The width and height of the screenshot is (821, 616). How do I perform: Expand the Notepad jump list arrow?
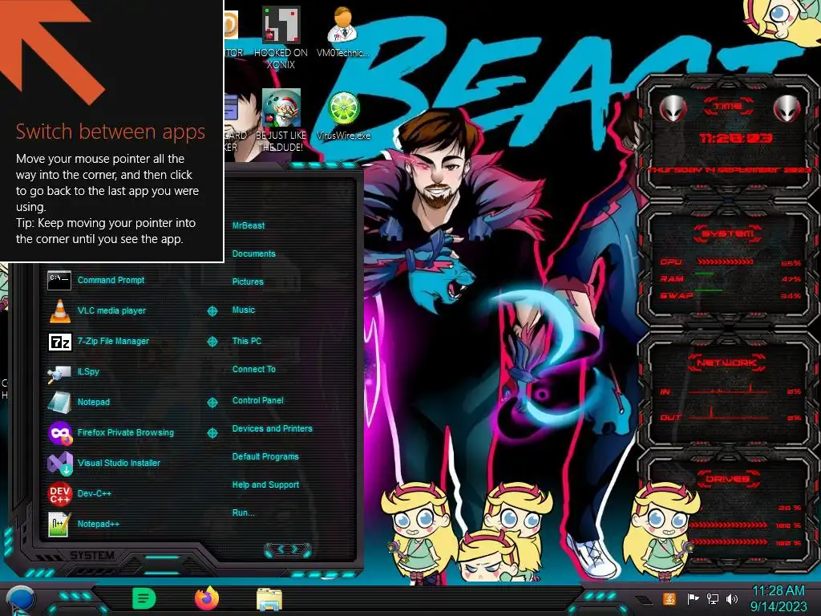pos(212,403)
